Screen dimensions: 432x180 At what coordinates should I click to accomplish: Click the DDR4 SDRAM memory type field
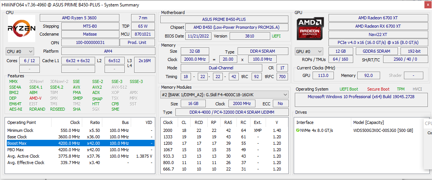[263, 51]
